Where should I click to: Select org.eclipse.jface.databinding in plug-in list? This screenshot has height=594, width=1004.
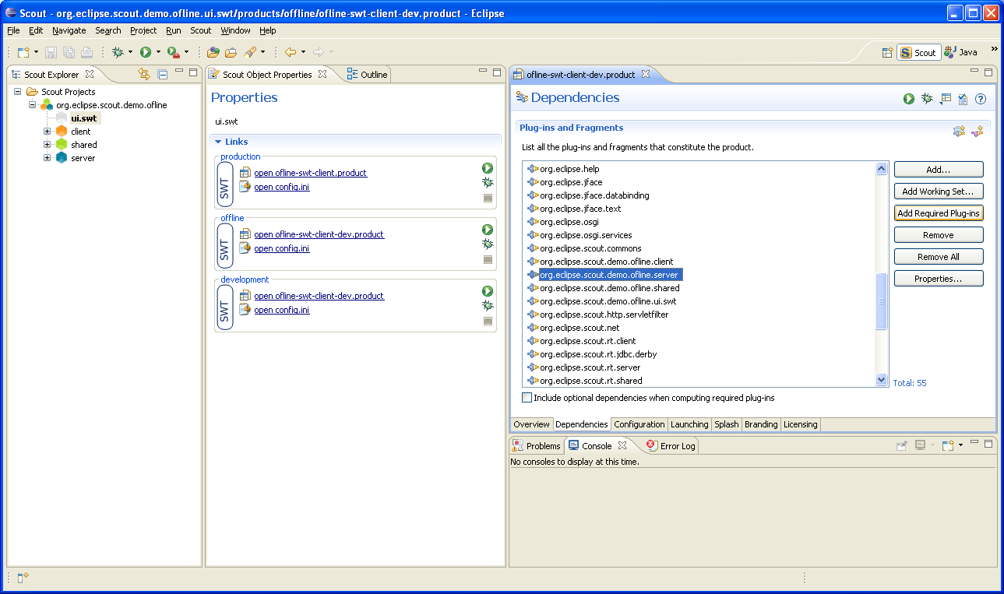(x=594, y=195)
